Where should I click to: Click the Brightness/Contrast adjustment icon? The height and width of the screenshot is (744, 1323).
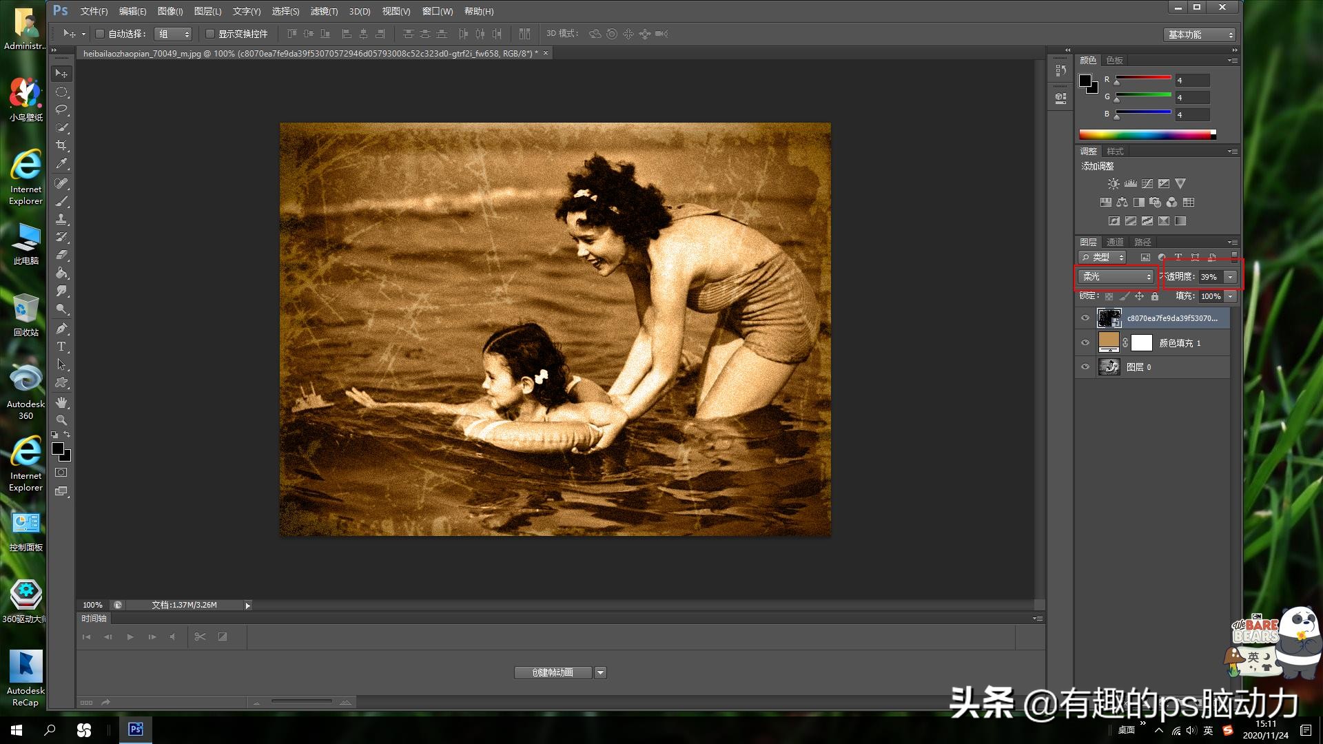pos(1114,184)
